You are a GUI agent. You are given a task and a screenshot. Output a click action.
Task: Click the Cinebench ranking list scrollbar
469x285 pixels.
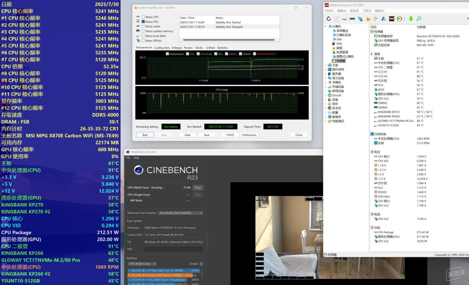coord(202,274)
